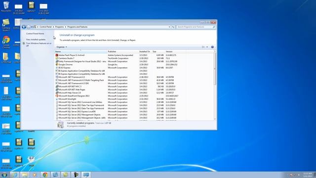
Task: Open Control Panel Home link
Action: 35,34
